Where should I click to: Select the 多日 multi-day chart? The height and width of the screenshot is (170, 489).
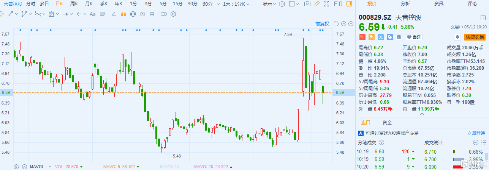pos(44,4)
